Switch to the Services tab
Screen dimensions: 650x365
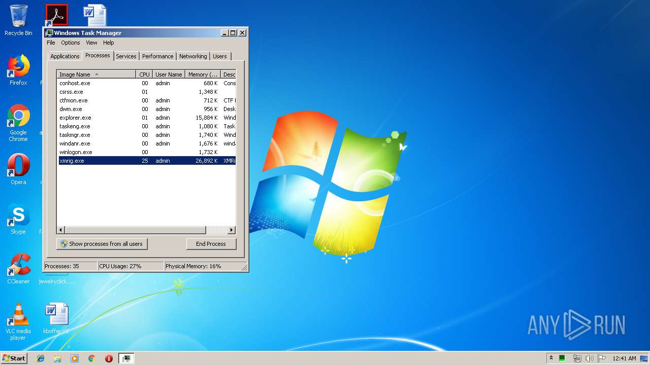pyautogui.click(x=126, y=56)
